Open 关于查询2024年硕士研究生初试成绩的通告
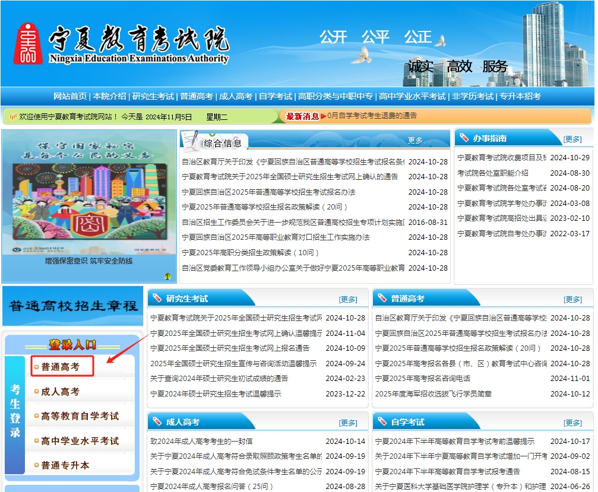 (x=219, y=379)
